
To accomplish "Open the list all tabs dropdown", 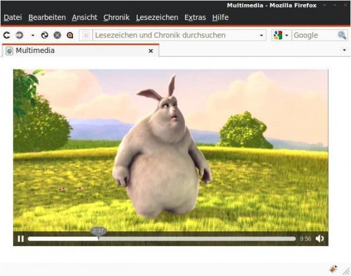I will pos(345,50).
